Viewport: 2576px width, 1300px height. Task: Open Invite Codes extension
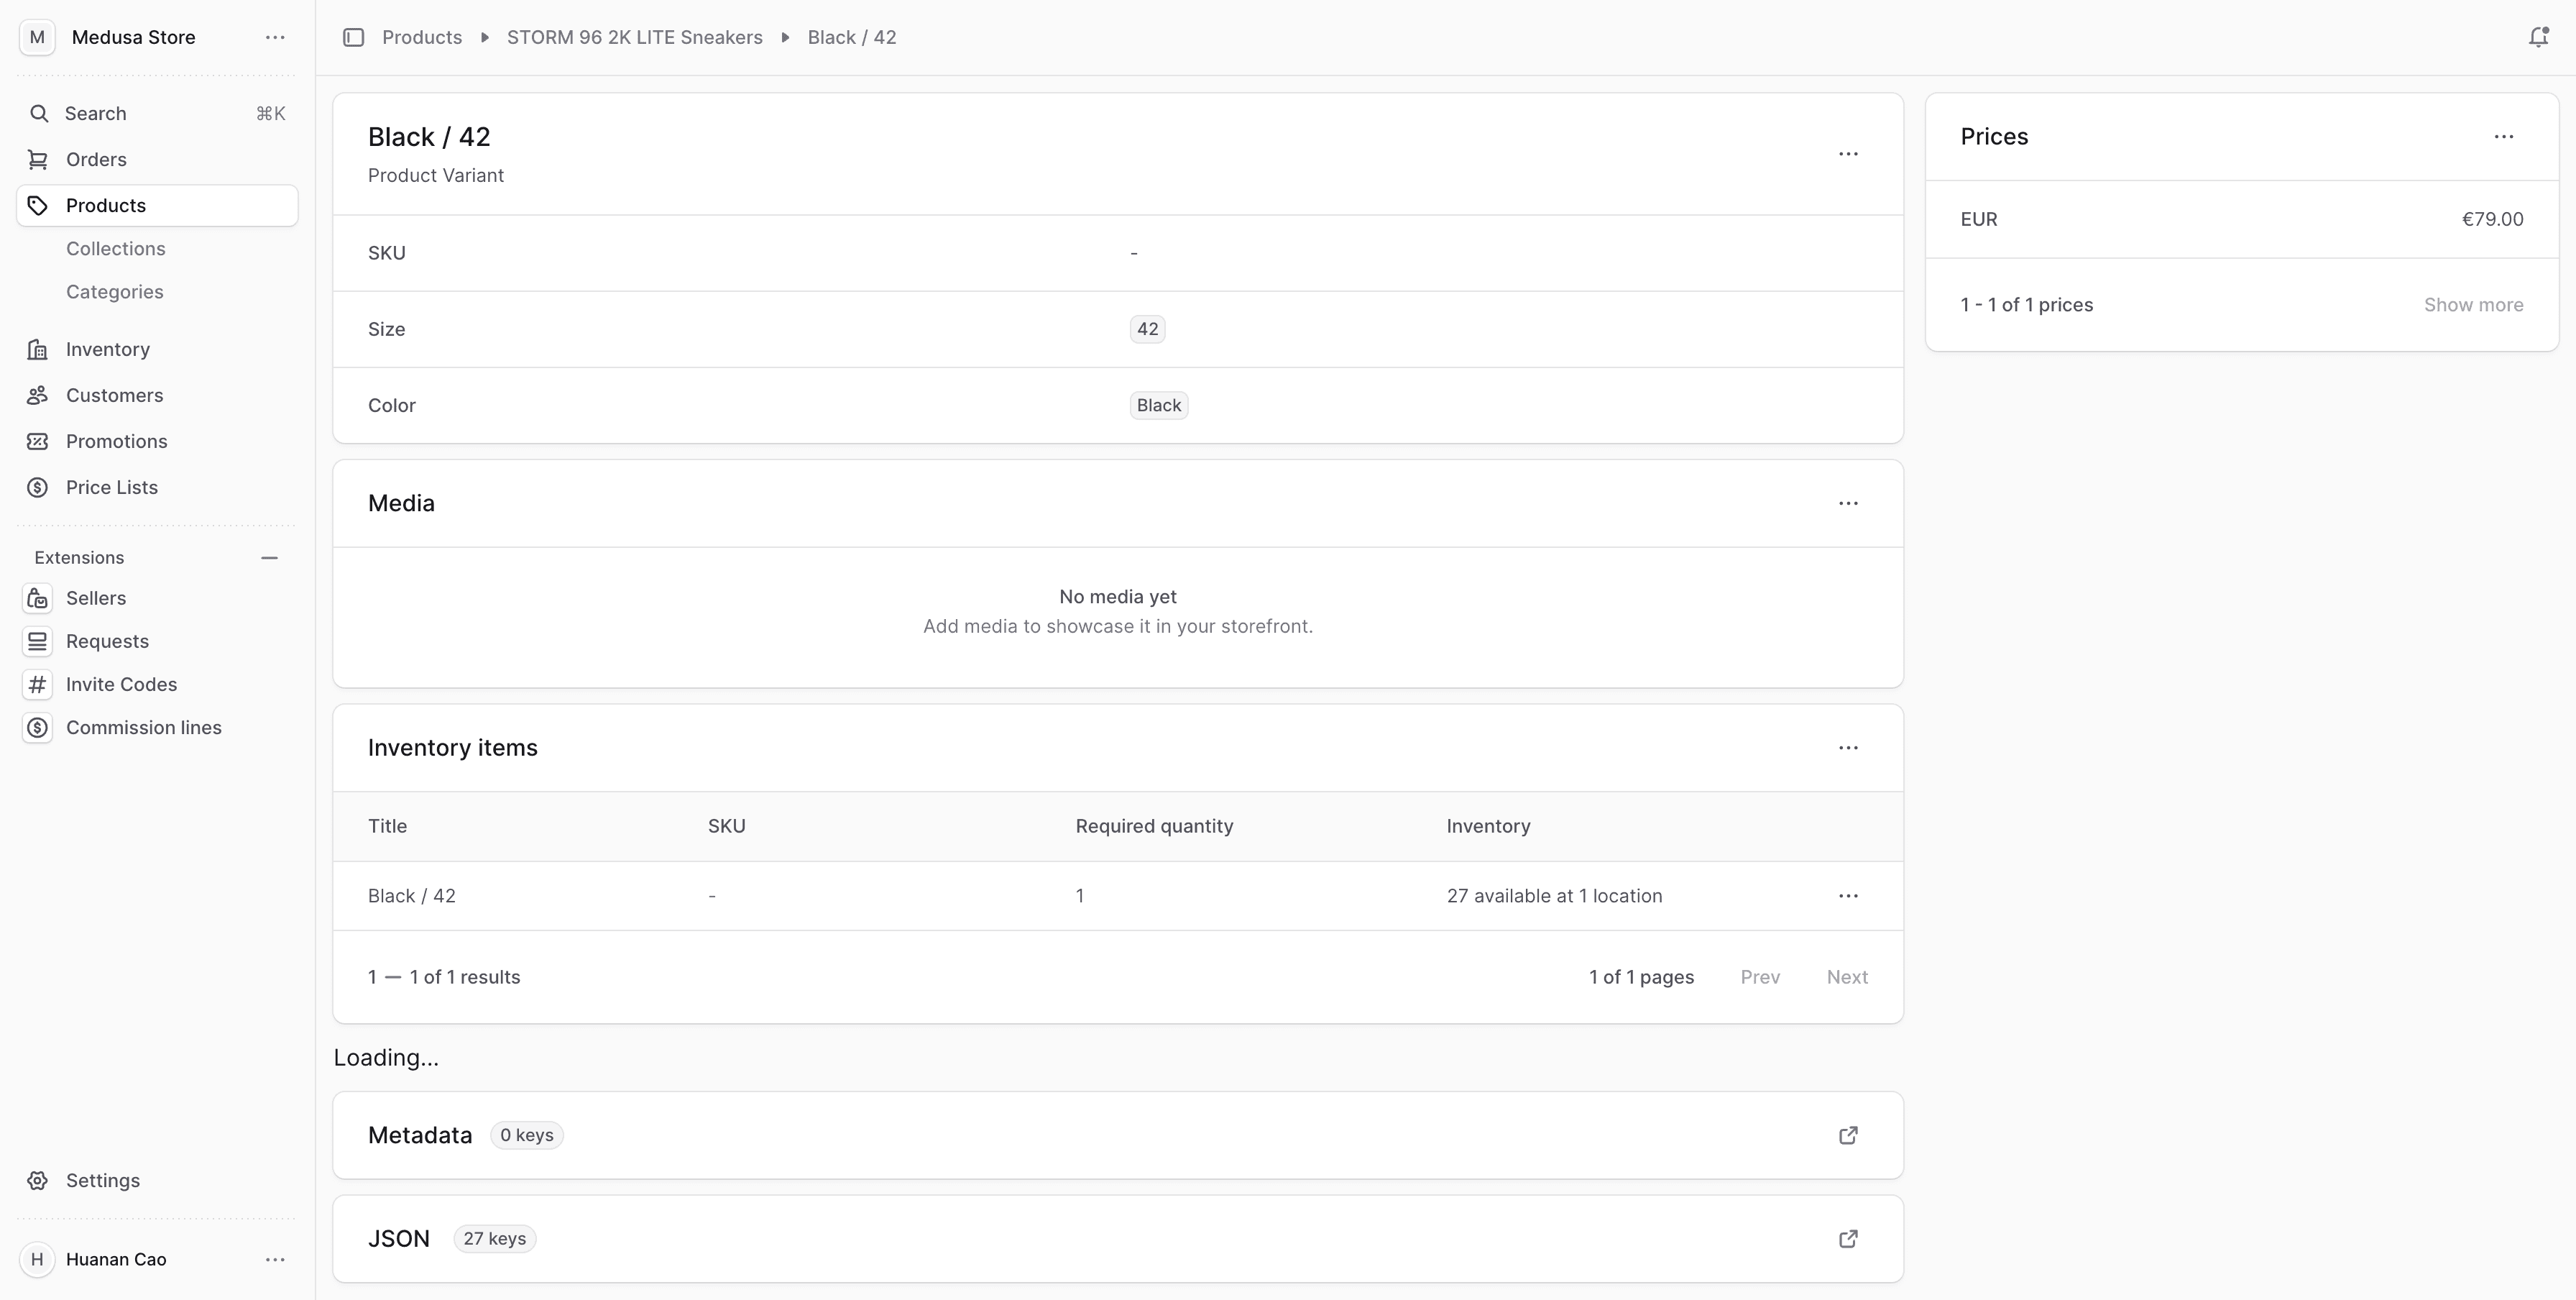(121, 684)
